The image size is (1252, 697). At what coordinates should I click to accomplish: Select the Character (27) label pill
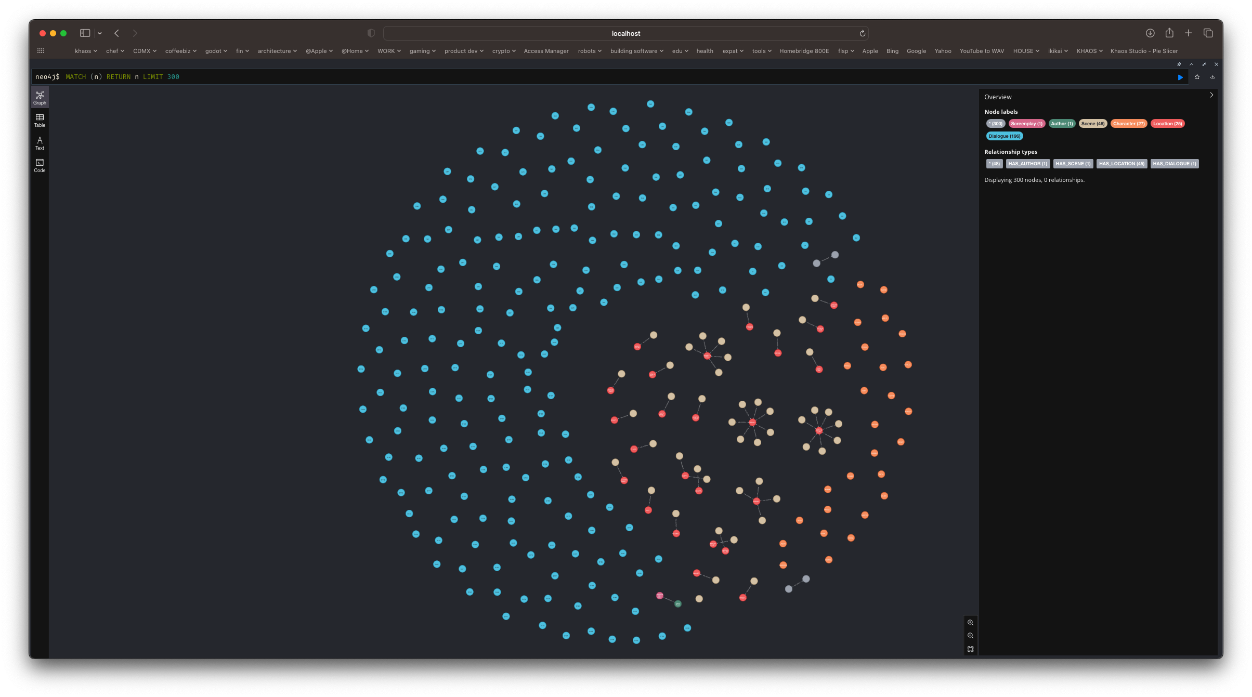1128,124
